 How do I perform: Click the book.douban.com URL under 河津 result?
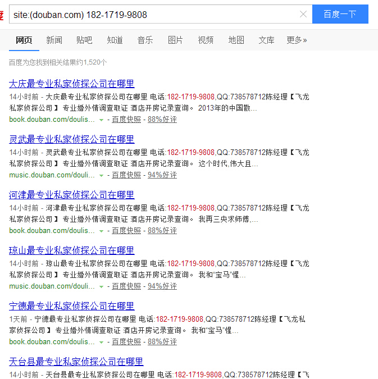click(x=52, y=231)
